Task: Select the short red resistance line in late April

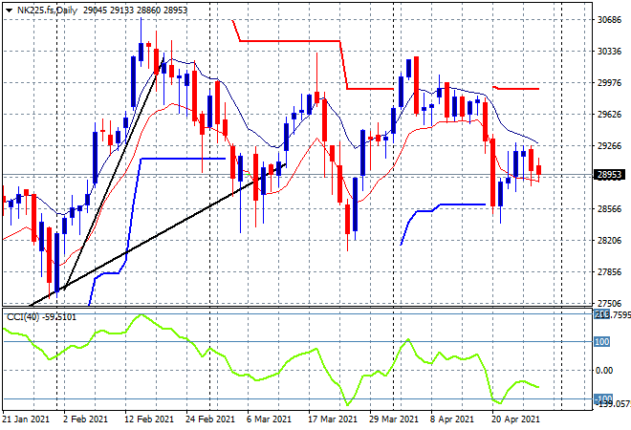Action: 516,89
